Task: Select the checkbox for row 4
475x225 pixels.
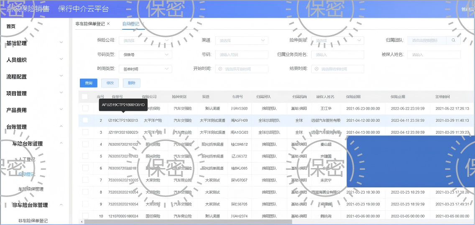Action: click(x=85, y=144)
